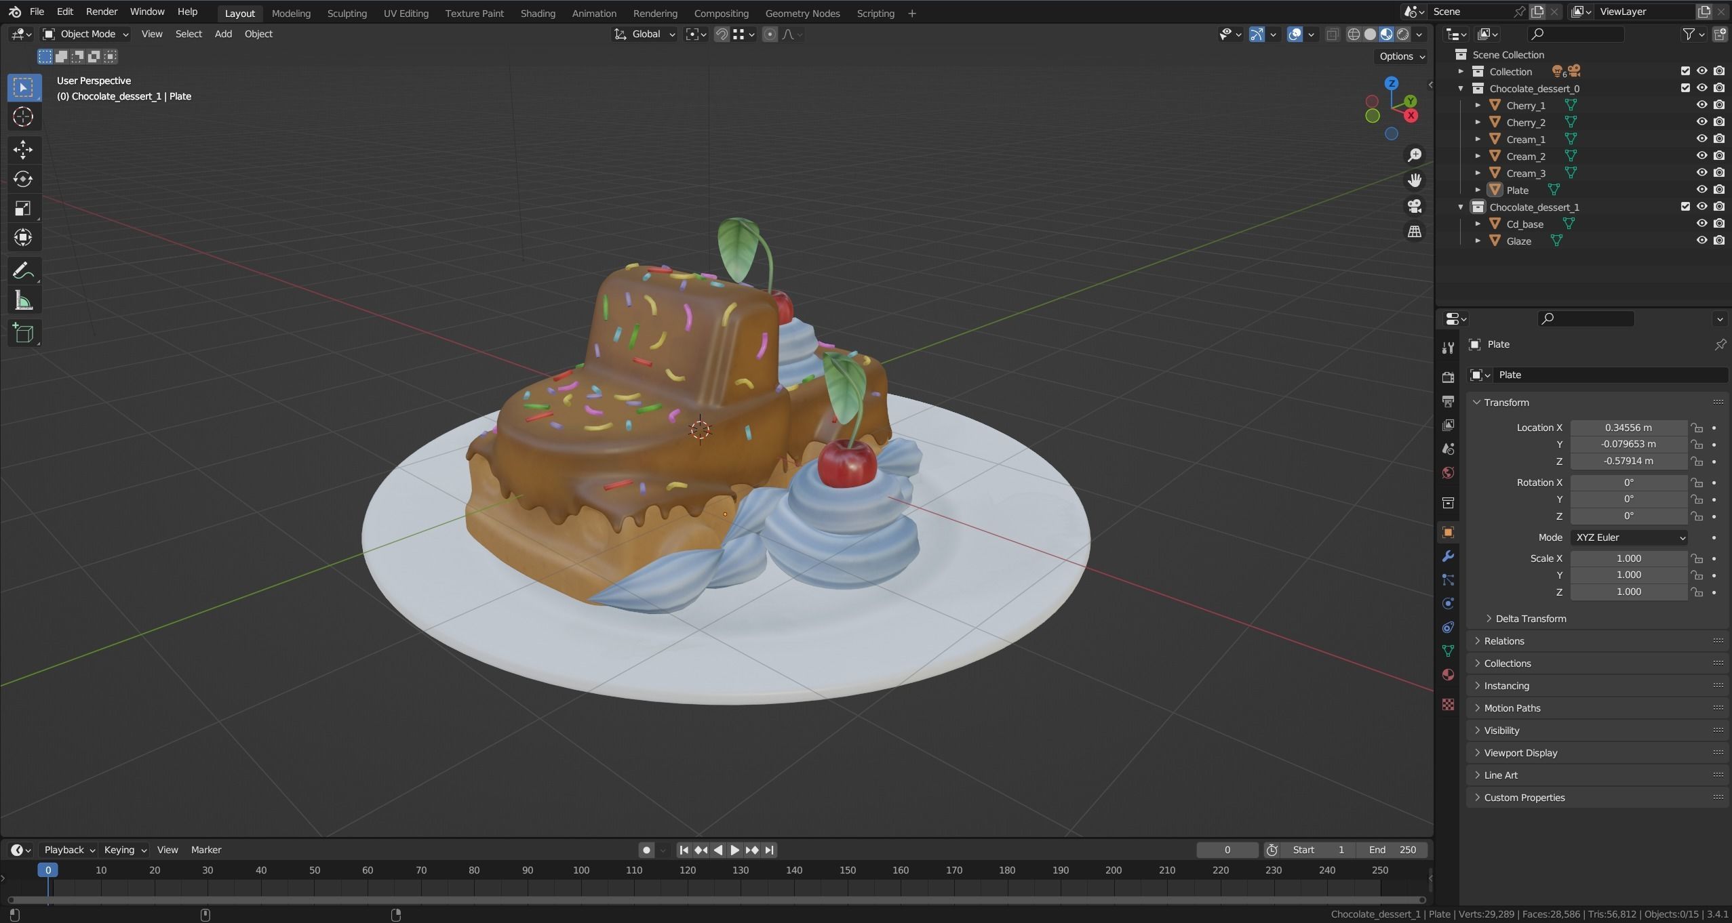The image size is (1732, 923).
Task: Open the World properties tab
Action: tap(1448, 472)
